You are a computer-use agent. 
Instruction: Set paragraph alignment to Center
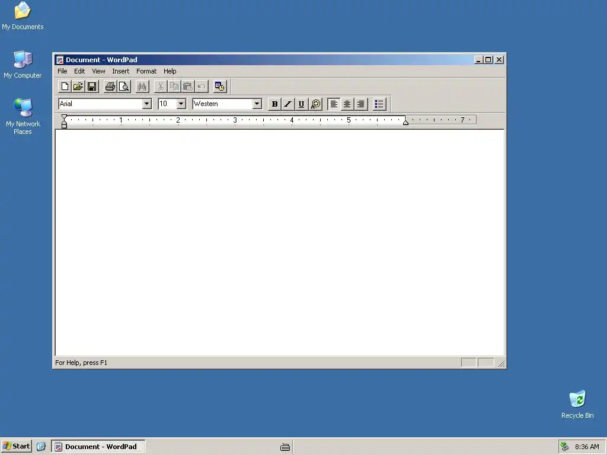point(347,104)
